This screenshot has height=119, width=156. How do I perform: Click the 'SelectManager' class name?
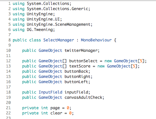point(59,40)
